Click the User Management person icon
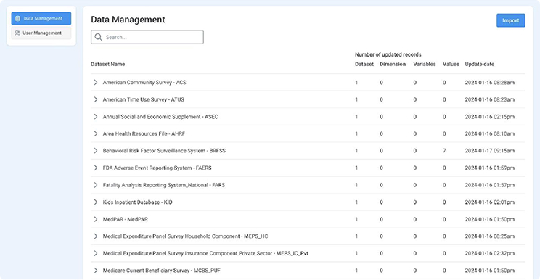Viewport: 540px width, 280px height. click(x=17, y=33)
